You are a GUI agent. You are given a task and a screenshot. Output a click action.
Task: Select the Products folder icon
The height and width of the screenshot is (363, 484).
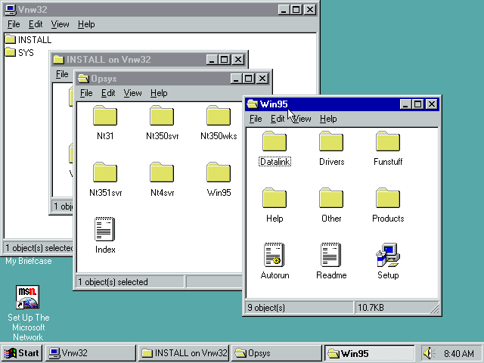[388, 199]
